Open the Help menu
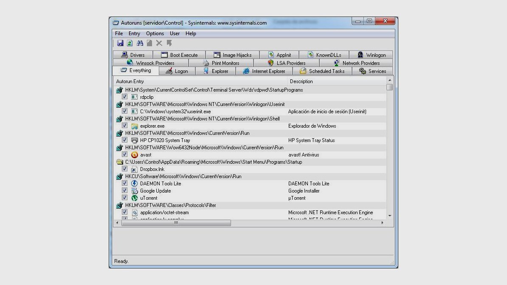The height and width of the screenshot is (285, 507). click(x=191, y=33)
